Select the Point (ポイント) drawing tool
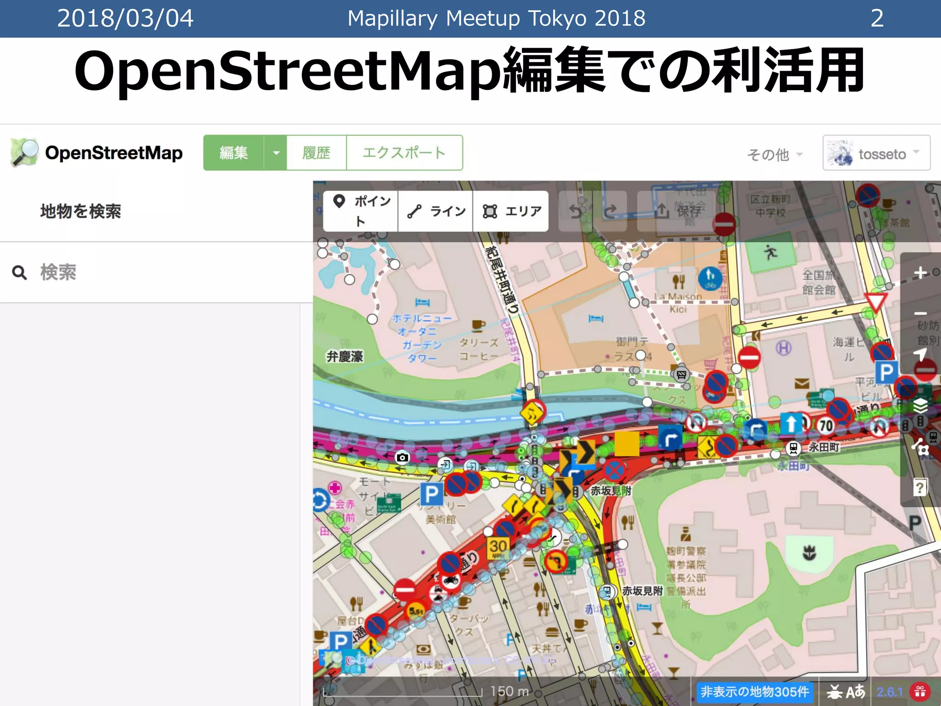The width and height of the screenshot is (941, 706). point(361,211)
